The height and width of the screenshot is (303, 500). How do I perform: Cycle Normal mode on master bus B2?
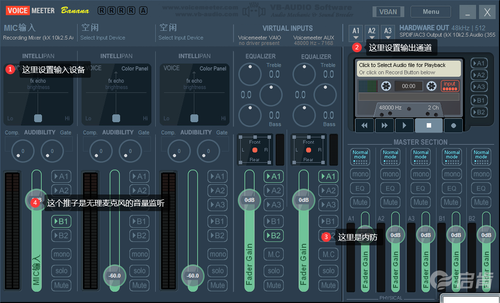[481, 157]
